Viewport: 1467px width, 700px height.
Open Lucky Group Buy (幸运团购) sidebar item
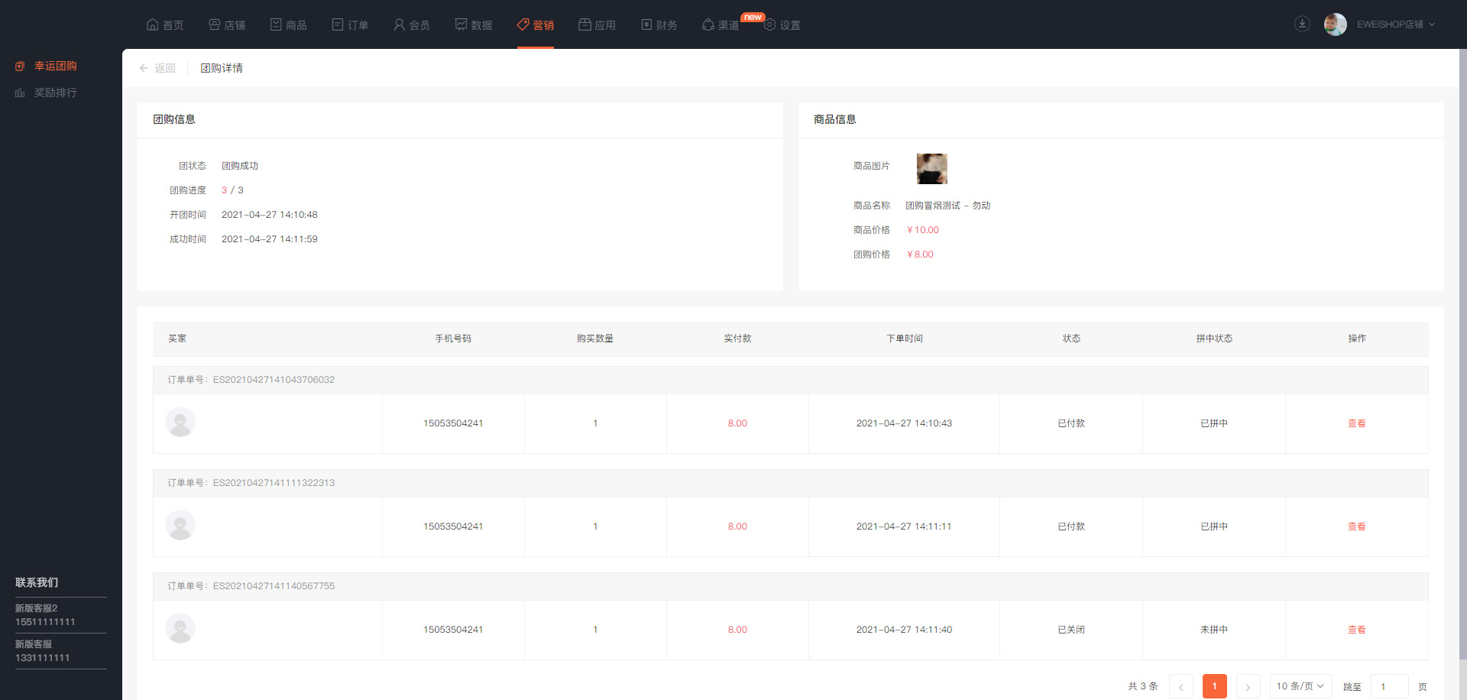55,66
